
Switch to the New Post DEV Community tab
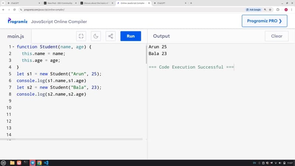[60, 3]
